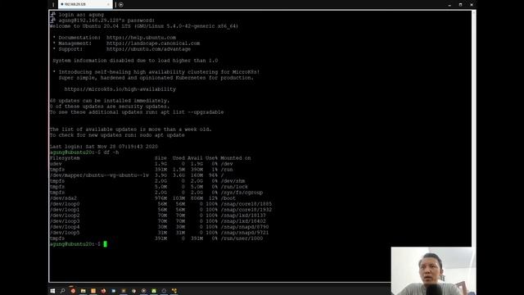Click the /snap/lxd/18137 mount path
524x295 pixels.
click(243, 216)
